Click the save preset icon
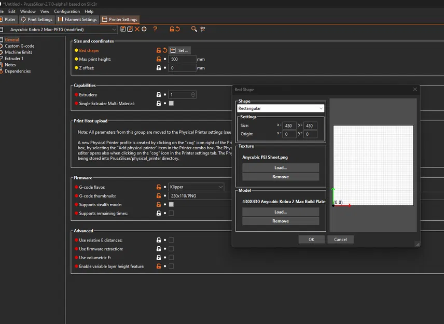The width and height of the screenshot is (444, 324). pos(123,29)
